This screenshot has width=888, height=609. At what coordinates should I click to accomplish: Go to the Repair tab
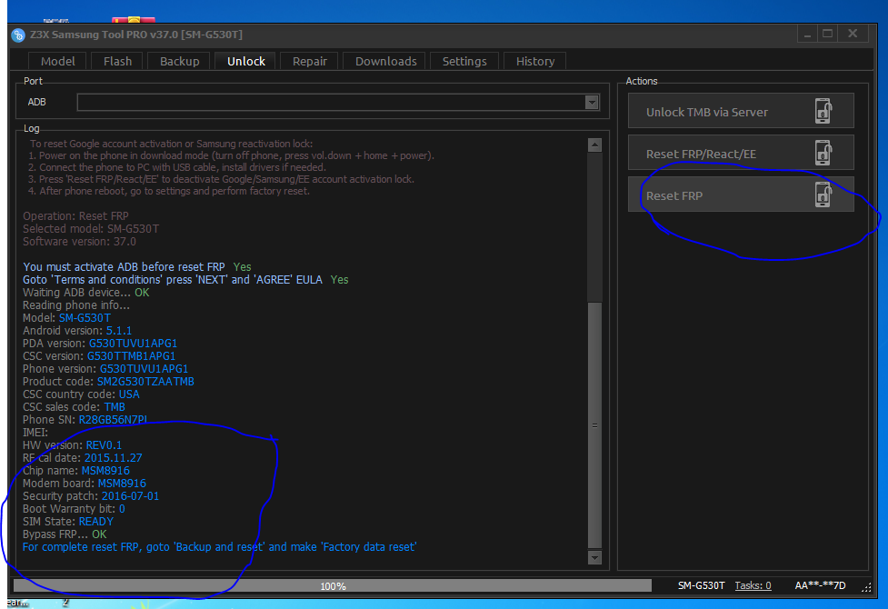[x=310, y=61]
